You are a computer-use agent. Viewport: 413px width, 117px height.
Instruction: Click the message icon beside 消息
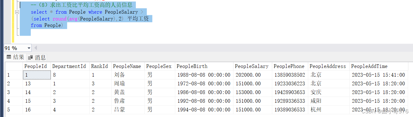pyautogui.click(x=30, y=57)
